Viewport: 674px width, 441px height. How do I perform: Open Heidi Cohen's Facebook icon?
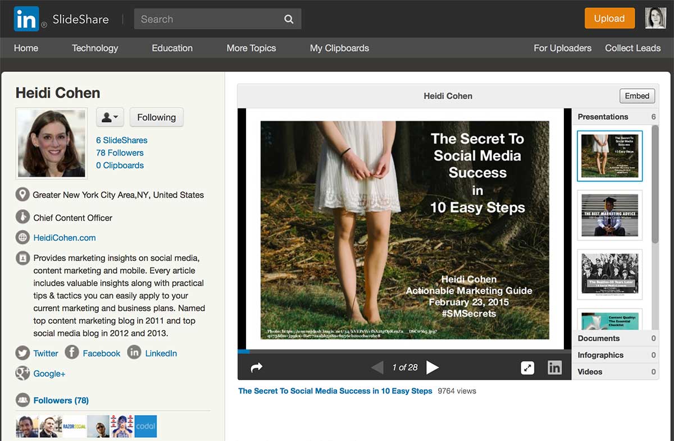[x=72, y=353]
